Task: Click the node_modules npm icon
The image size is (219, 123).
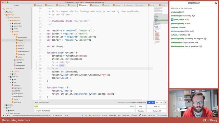Action: [9, 17]
